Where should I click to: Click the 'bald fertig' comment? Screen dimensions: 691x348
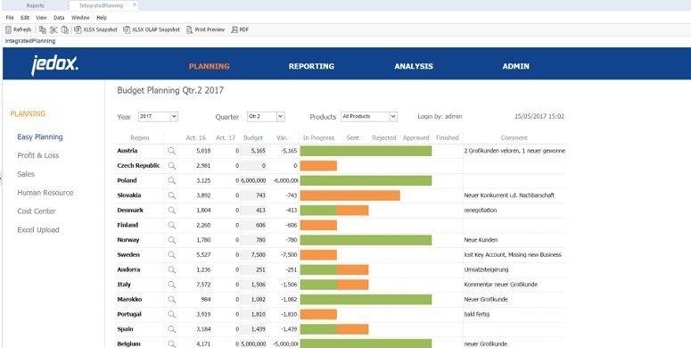[x=476, y=314]
